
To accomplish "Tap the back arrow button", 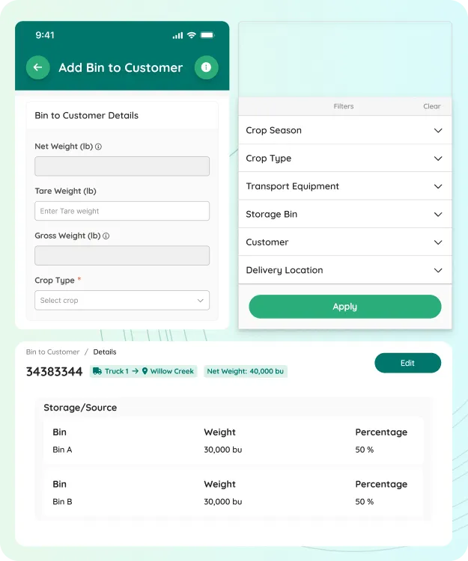I will [37, 67].
